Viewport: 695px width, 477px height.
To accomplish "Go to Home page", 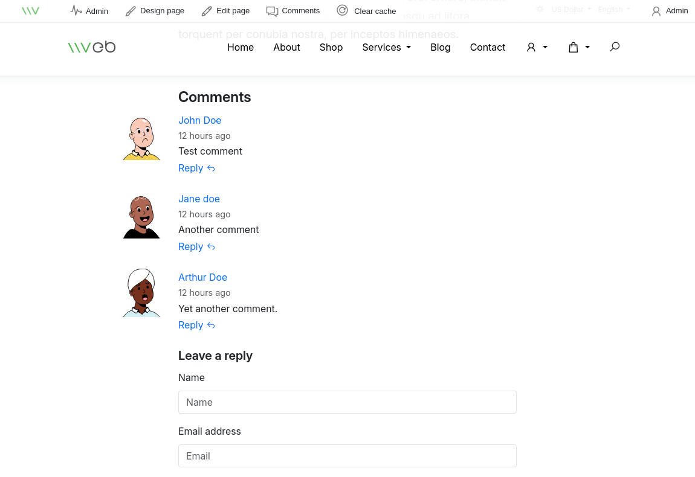I will tap(241, 47).
